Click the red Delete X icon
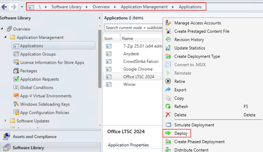 (168, 115)
